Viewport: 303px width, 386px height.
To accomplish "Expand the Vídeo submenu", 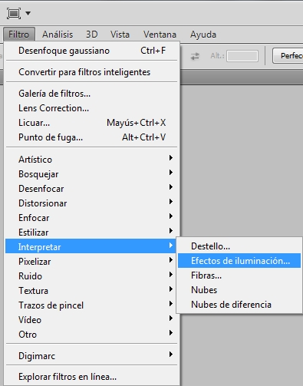I will [x=91, y=320].
